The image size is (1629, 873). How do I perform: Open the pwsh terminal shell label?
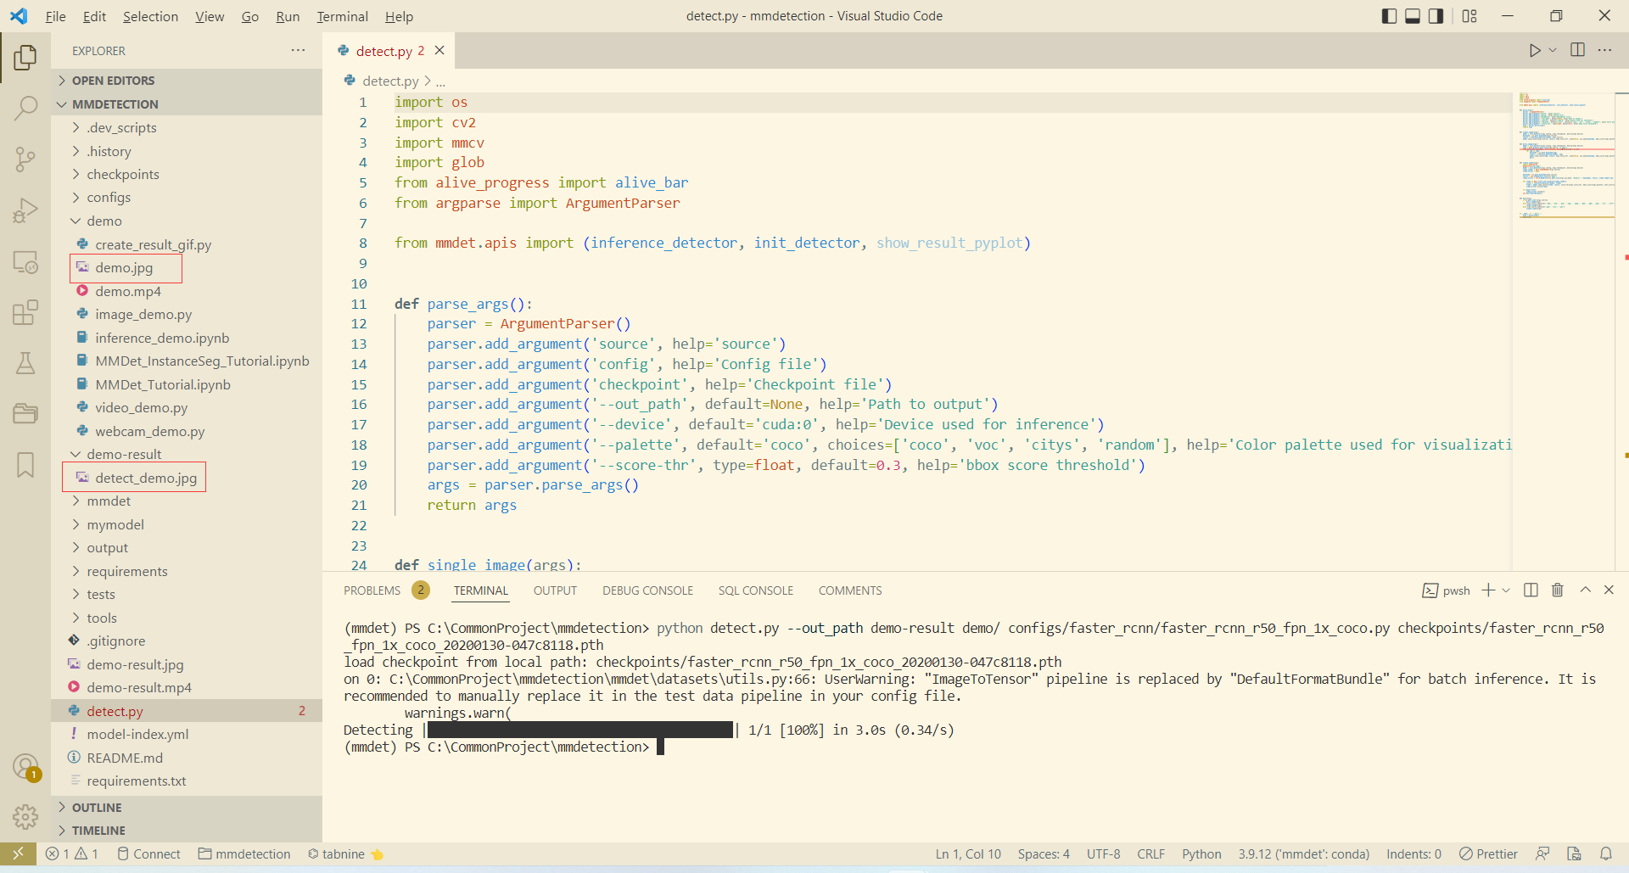pyautogui.click(x=1447, y=590)
